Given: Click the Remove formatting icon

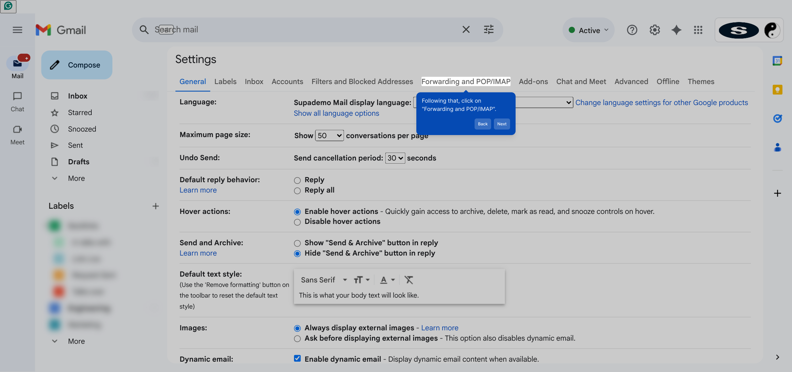Looking at the screenshot, I should click(409, 280).
